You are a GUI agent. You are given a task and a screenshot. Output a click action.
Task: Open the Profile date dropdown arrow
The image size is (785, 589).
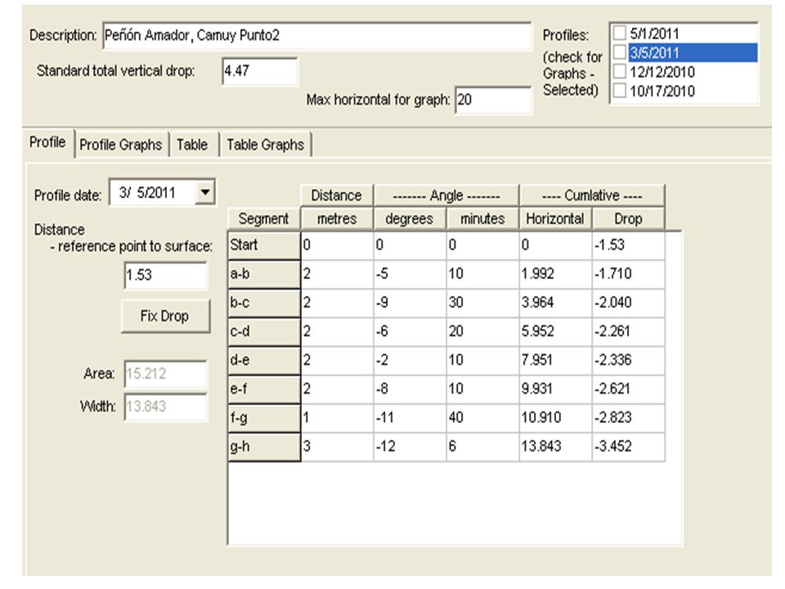point(204,192)
